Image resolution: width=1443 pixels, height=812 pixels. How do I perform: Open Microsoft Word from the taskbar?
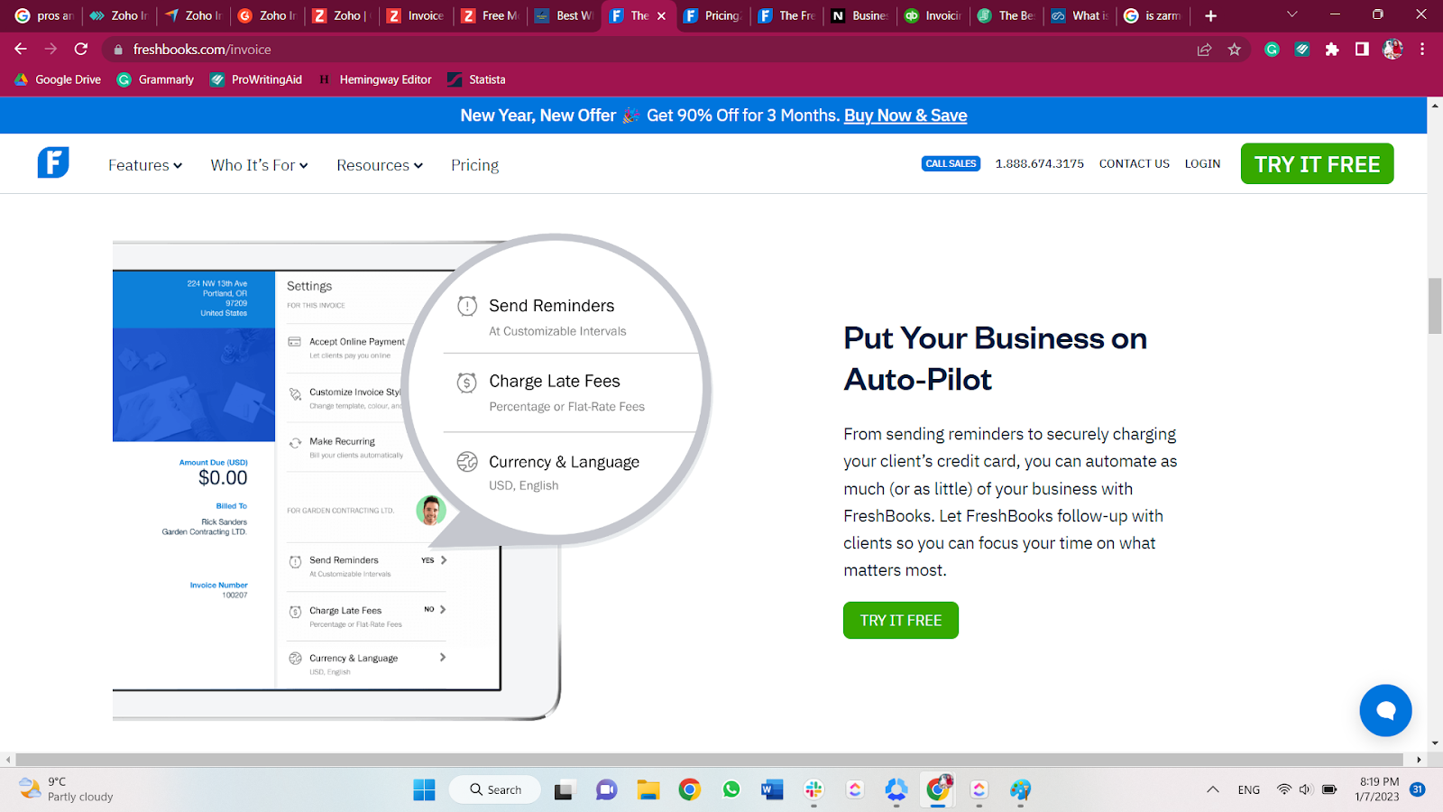[x=772, y=790]
